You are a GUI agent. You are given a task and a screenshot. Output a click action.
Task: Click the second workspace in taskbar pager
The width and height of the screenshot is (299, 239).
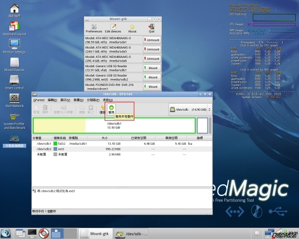[70, 233]
